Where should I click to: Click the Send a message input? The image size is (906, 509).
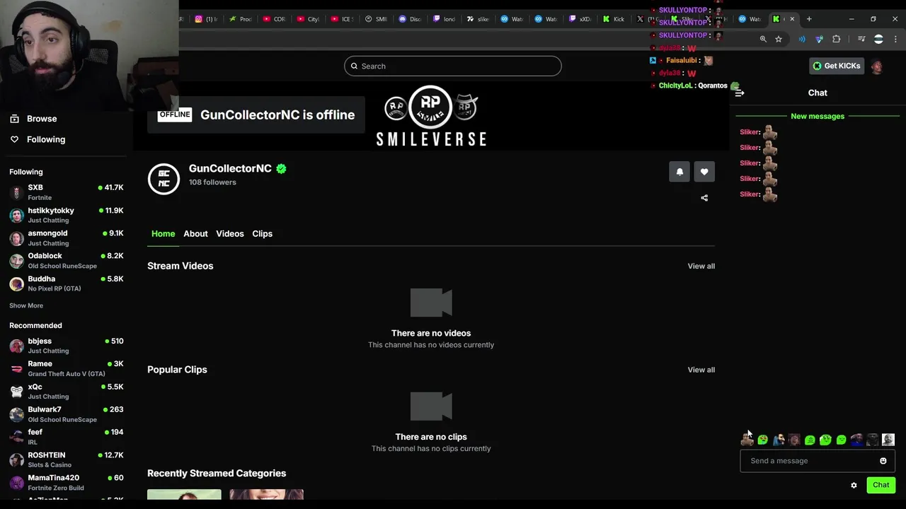click(x=818, y=461)
